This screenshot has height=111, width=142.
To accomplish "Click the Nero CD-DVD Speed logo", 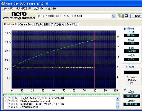I will click(19, 16).
